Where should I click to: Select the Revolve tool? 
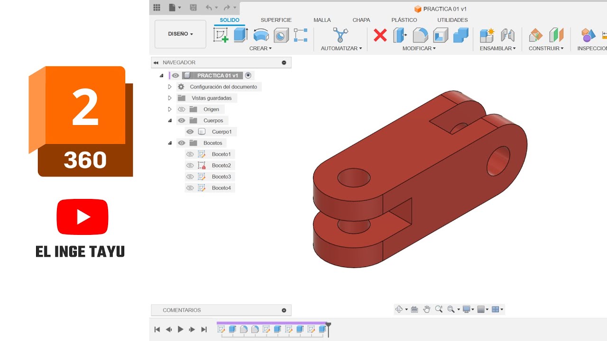point(261,35)
